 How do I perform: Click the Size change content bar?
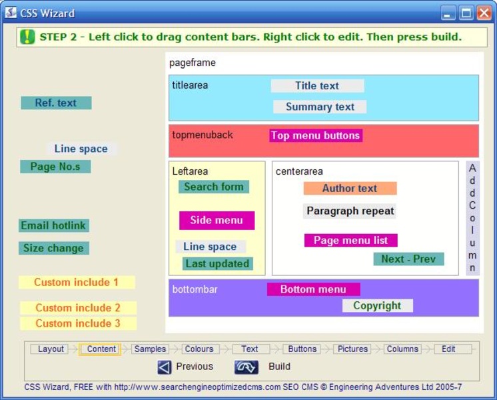[x=54, y=248]
